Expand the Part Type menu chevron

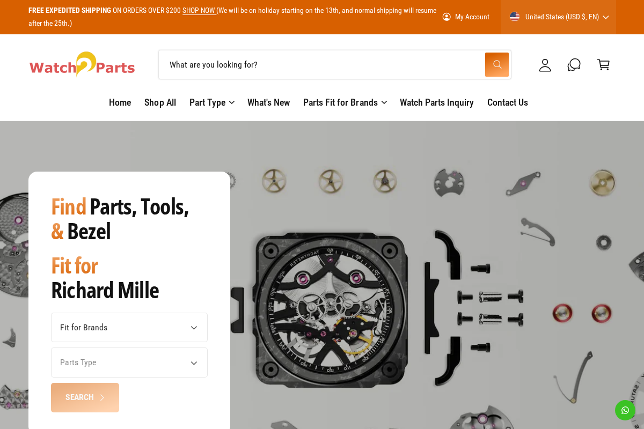coord(231,102)
